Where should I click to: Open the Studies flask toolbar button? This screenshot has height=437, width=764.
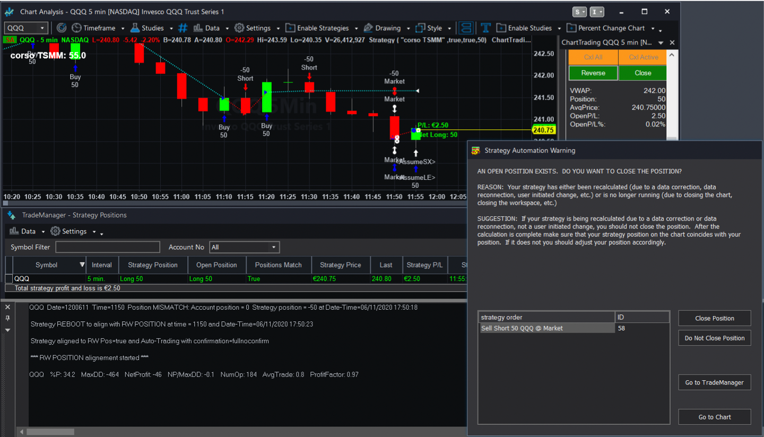(146, 28)
